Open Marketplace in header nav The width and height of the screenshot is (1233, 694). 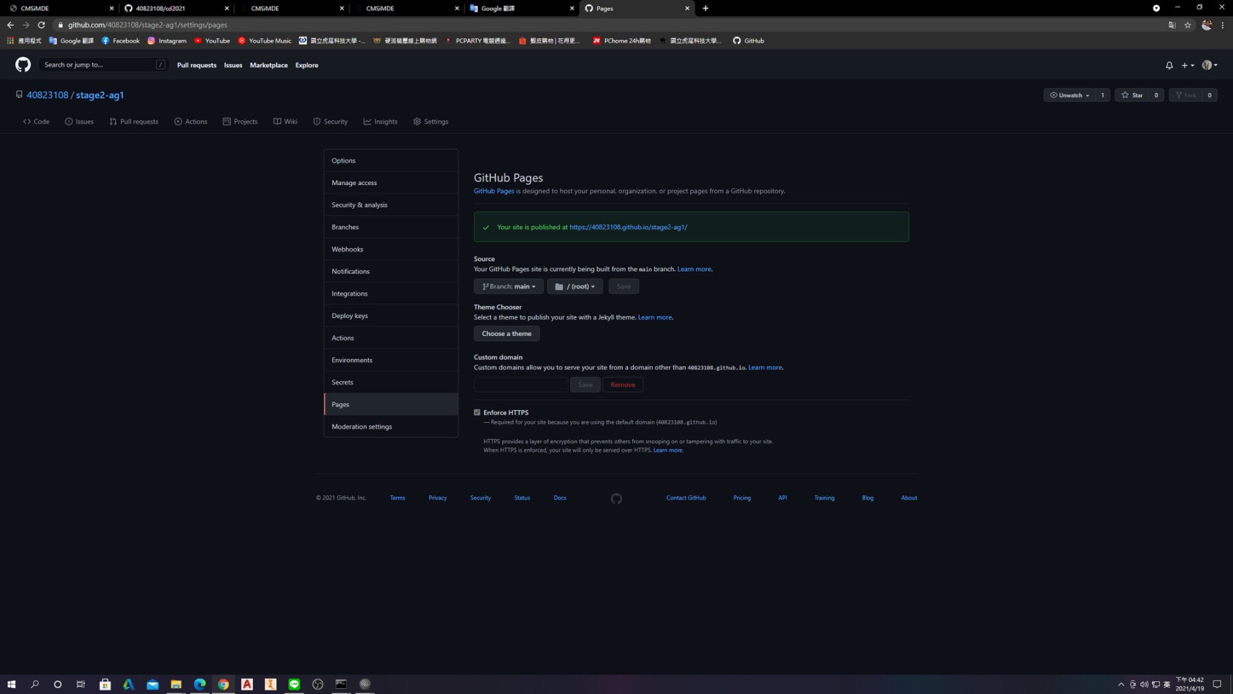pos(269,65)
